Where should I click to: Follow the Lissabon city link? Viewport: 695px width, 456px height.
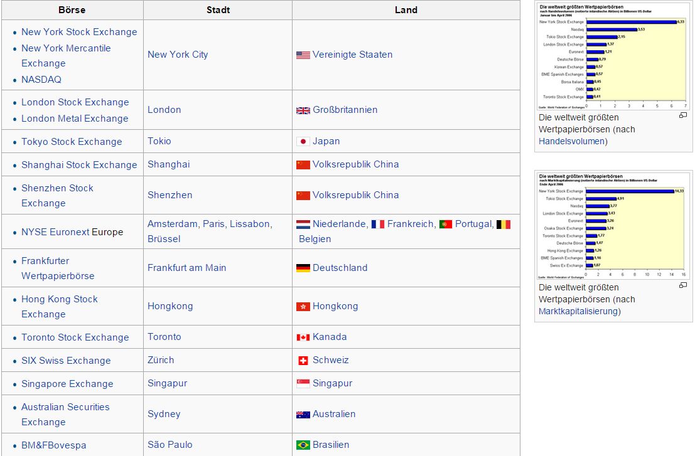[x=250, y=224]
